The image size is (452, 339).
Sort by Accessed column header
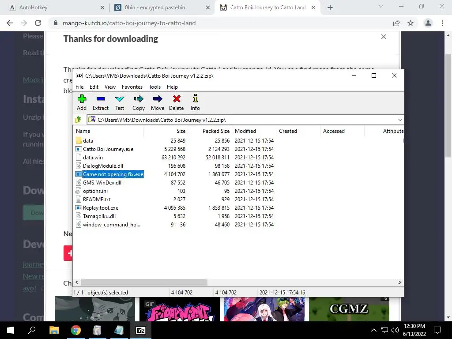pos(342,131)
